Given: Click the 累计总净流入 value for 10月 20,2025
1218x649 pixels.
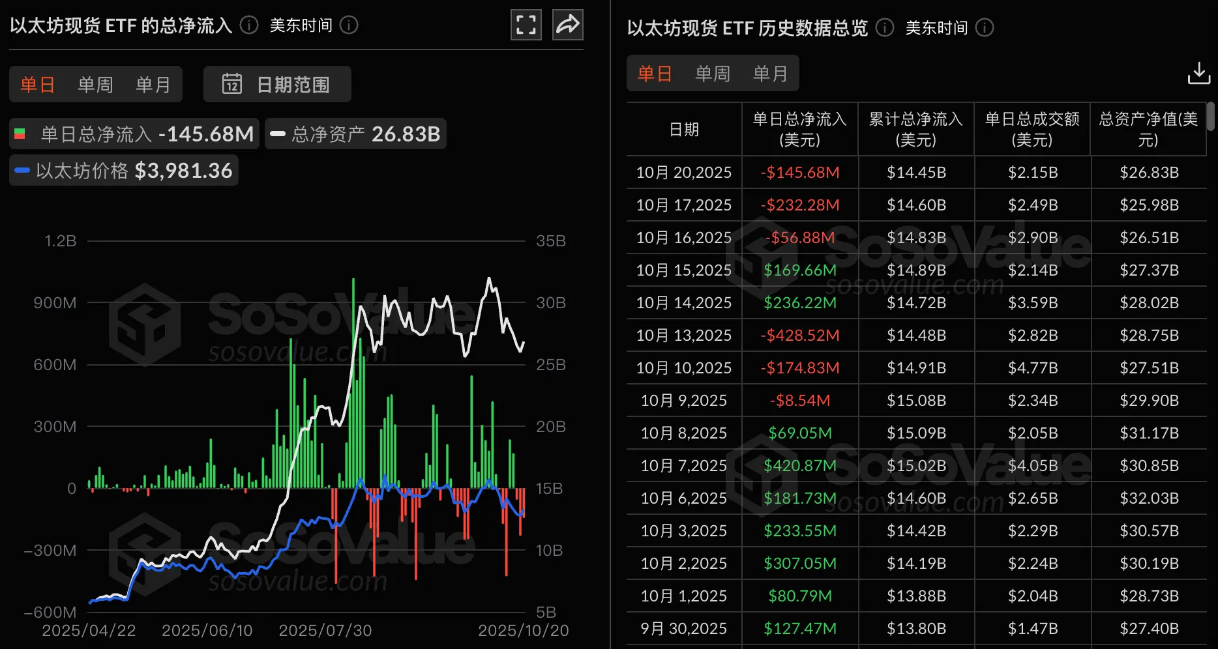Looking at the screenshot, I should point(916,172).
